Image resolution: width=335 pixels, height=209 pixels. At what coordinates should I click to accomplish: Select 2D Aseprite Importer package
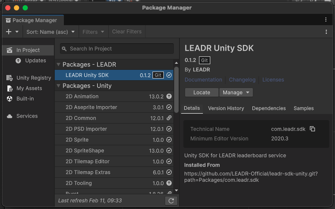pos(114,107)
